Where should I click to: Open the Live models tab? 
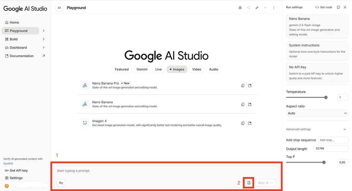tap(158, 69)
